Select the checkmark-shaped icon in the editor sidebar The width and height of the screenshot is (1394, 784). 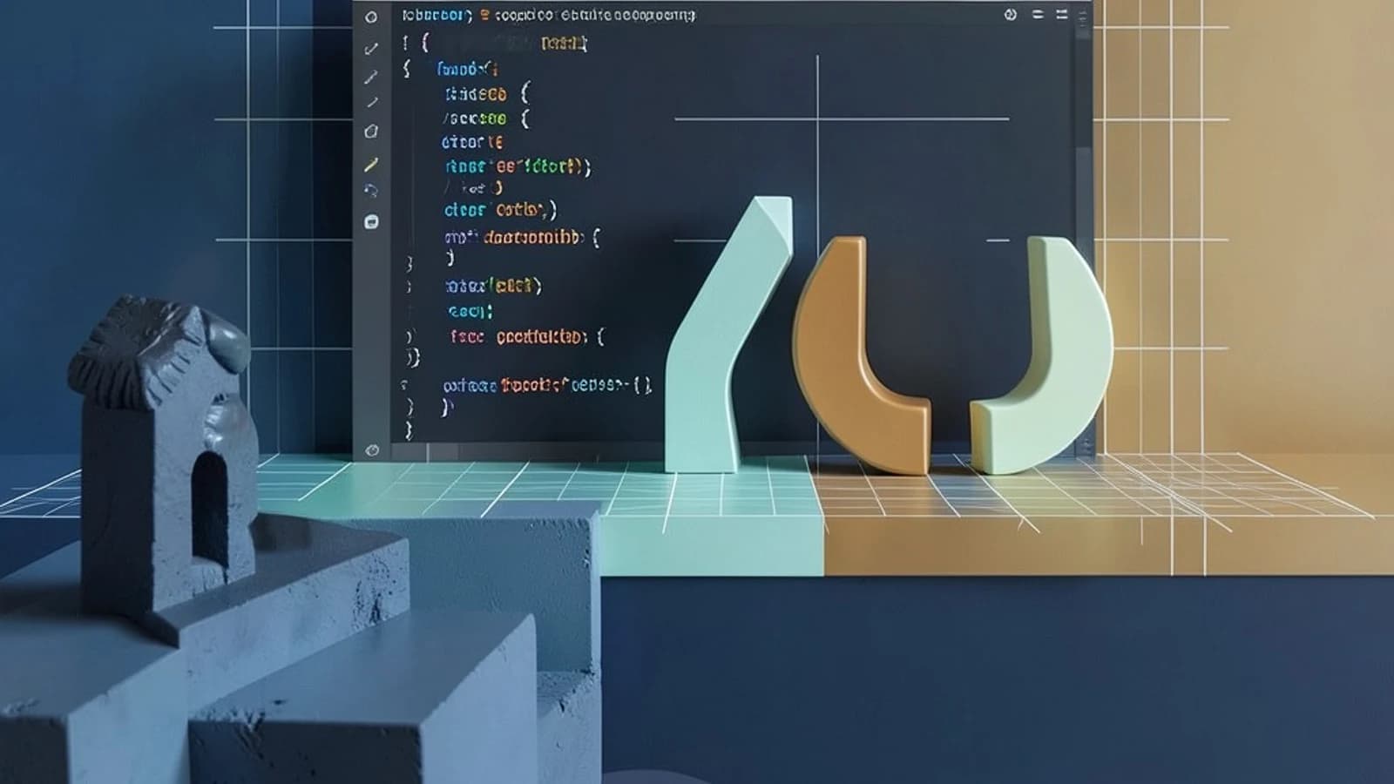pyautogui.click(x=371, y=49)
